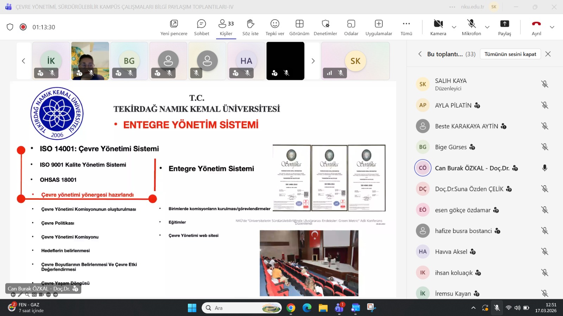Open the Tümü more actions menu

[406, 27]
